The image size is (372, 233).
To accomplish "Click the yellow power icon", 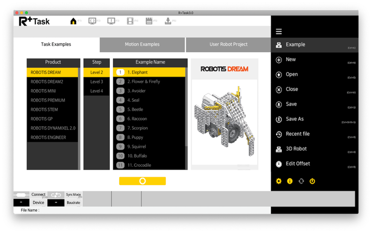I will click(x=312, y=181).
